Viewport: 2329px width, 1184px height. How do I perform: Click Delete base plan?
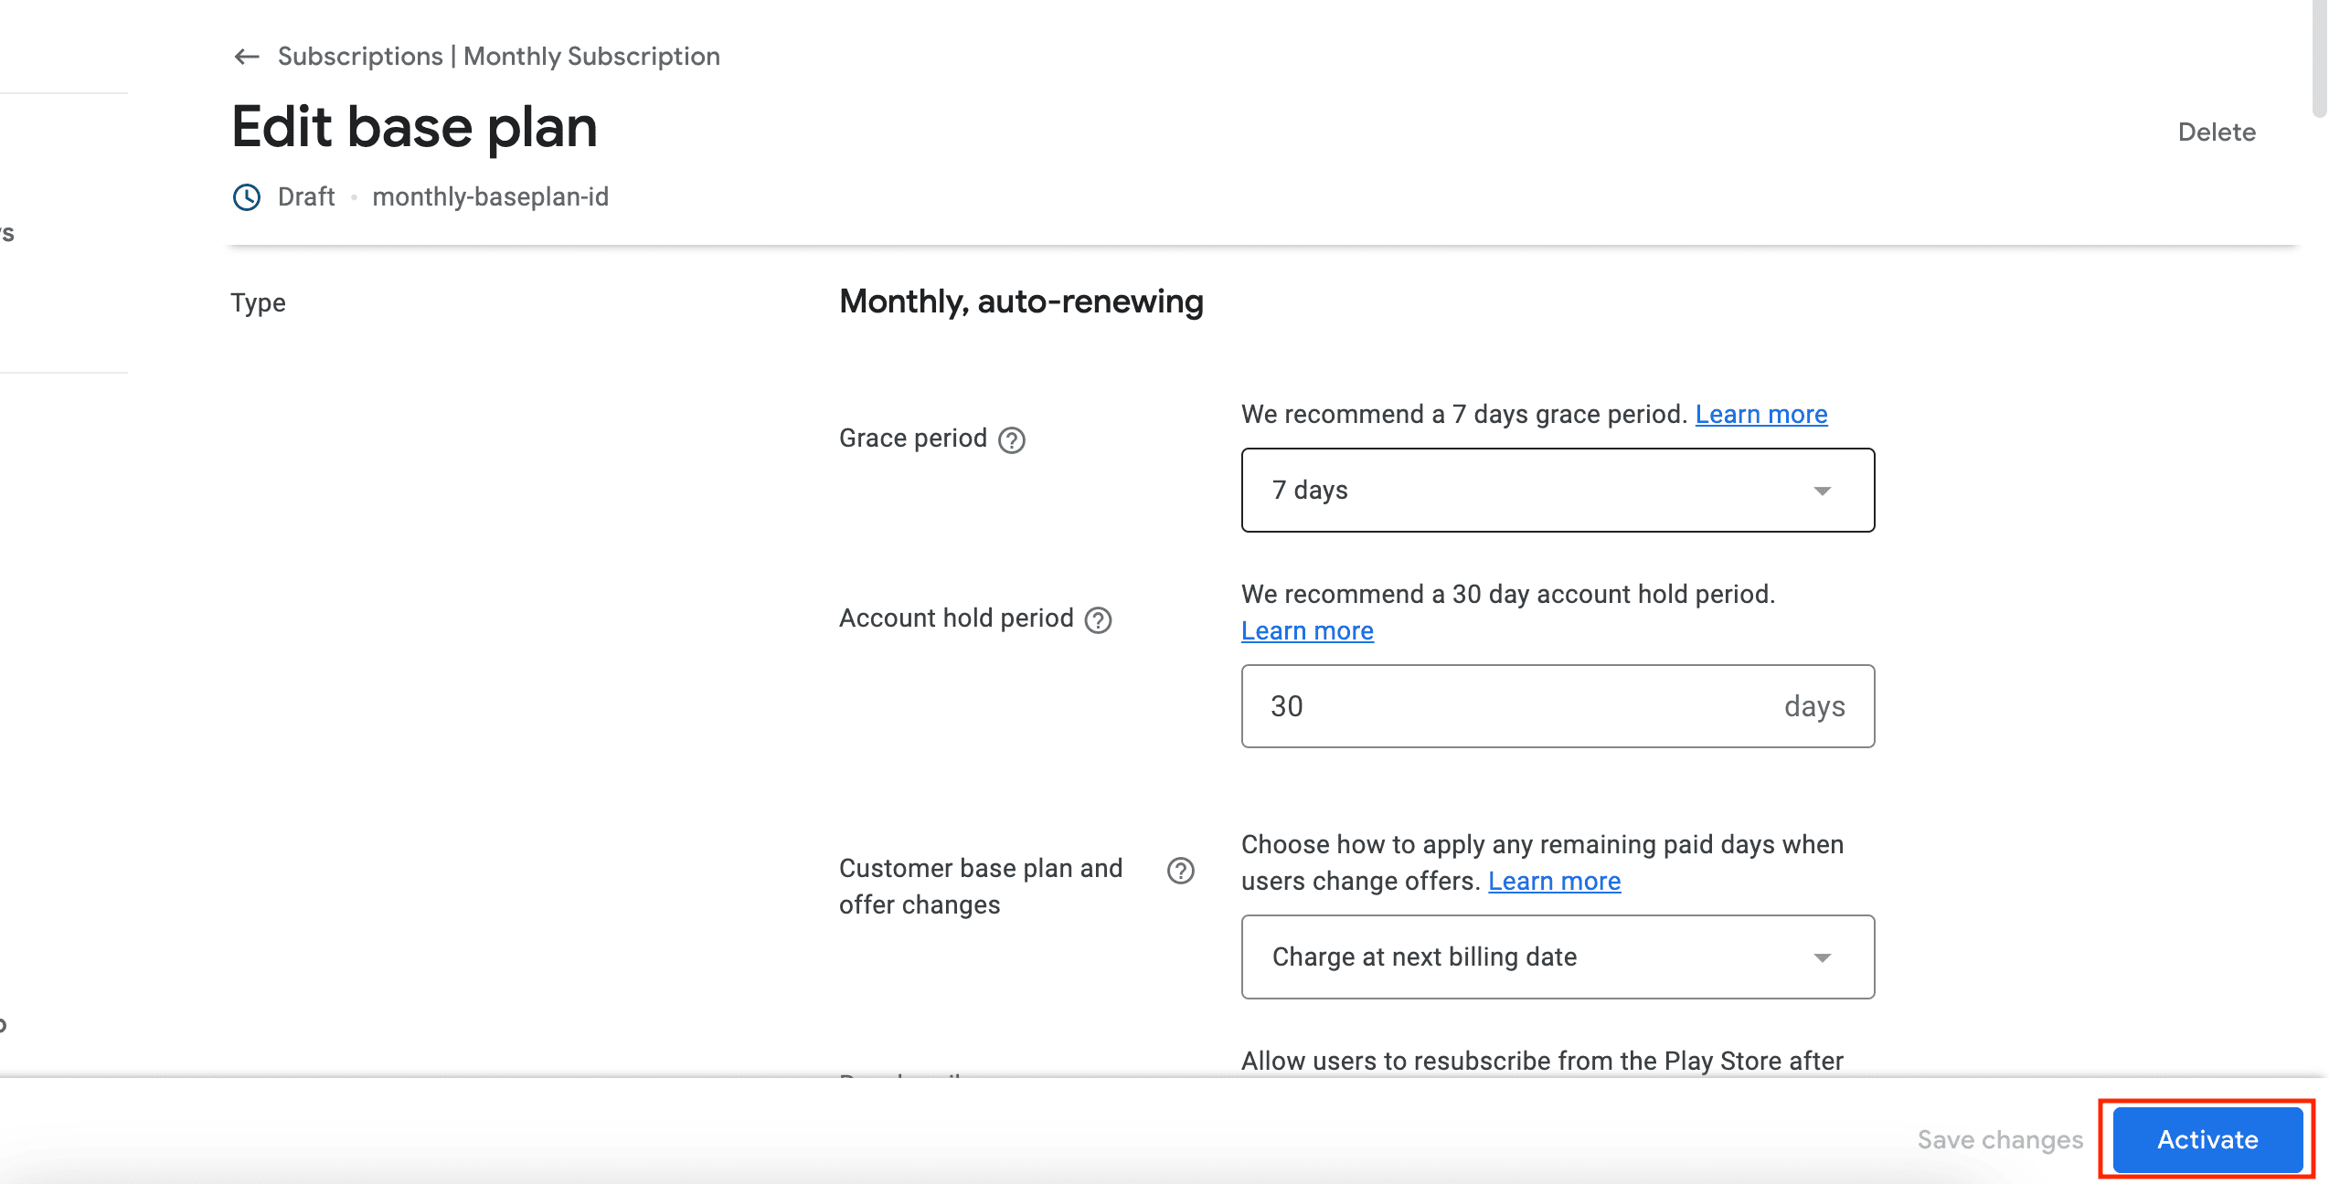(x=2216, y=132)
